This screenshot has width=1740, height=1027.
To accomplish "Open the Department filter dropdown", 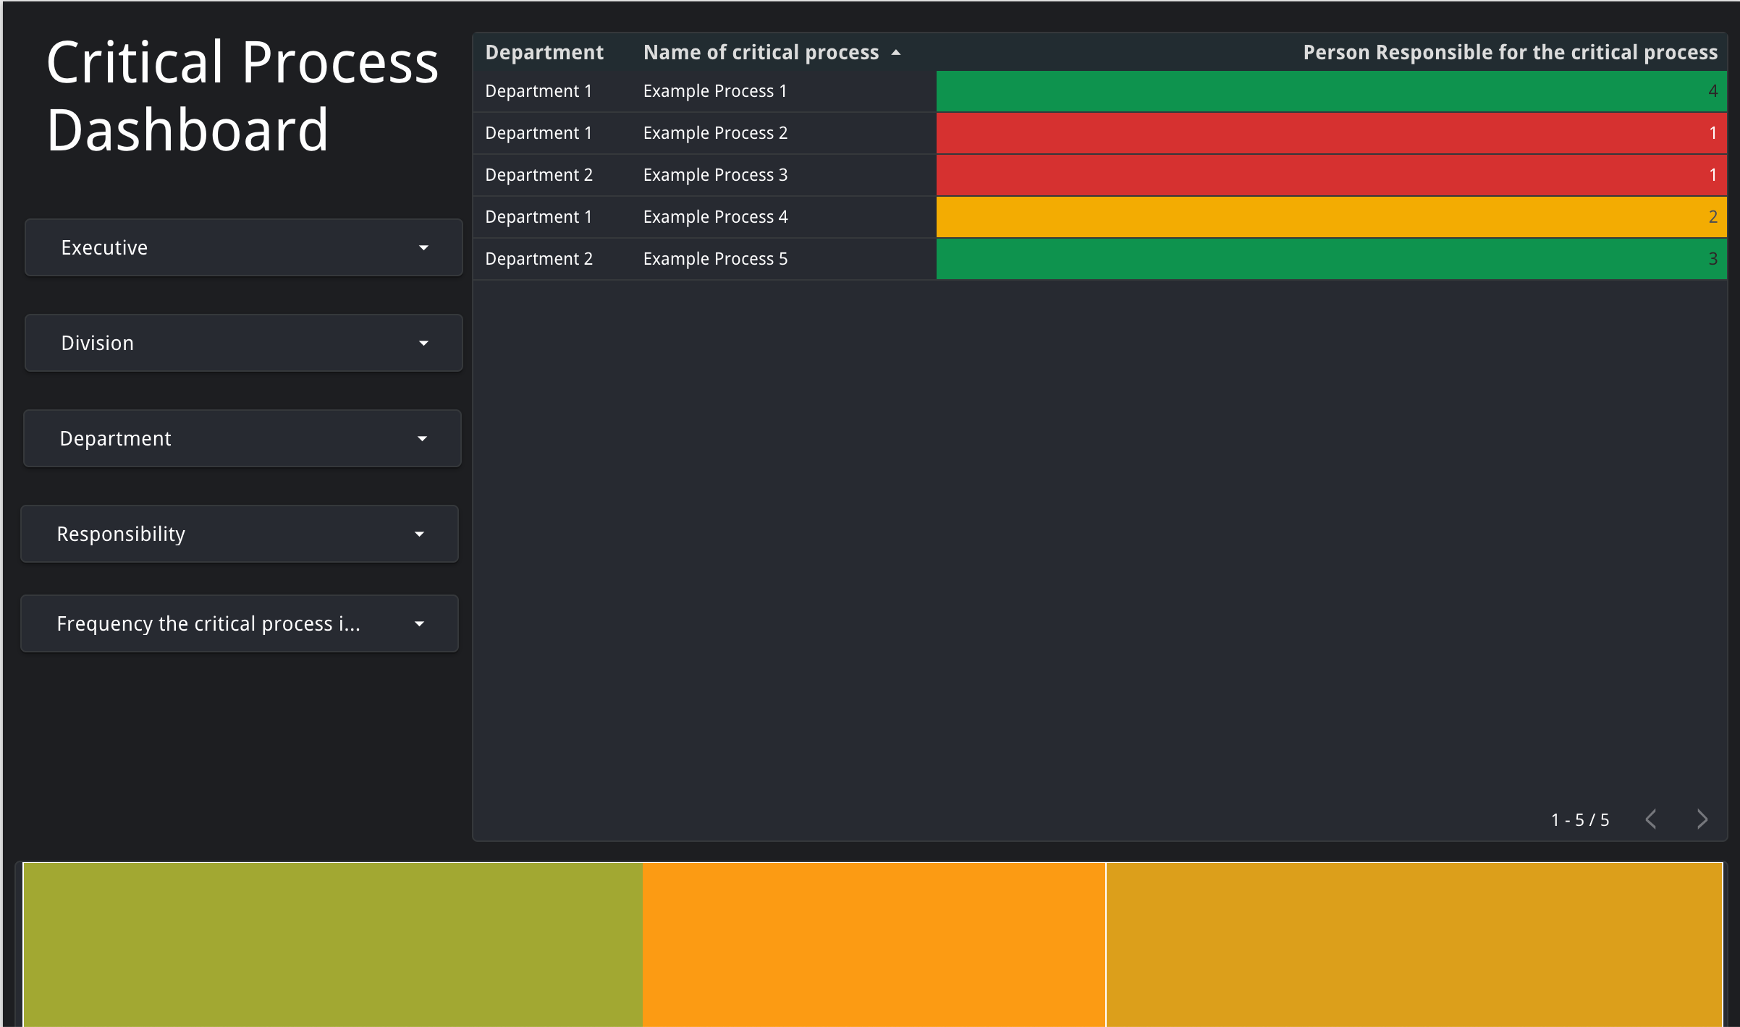I will [x=242, y=438].
